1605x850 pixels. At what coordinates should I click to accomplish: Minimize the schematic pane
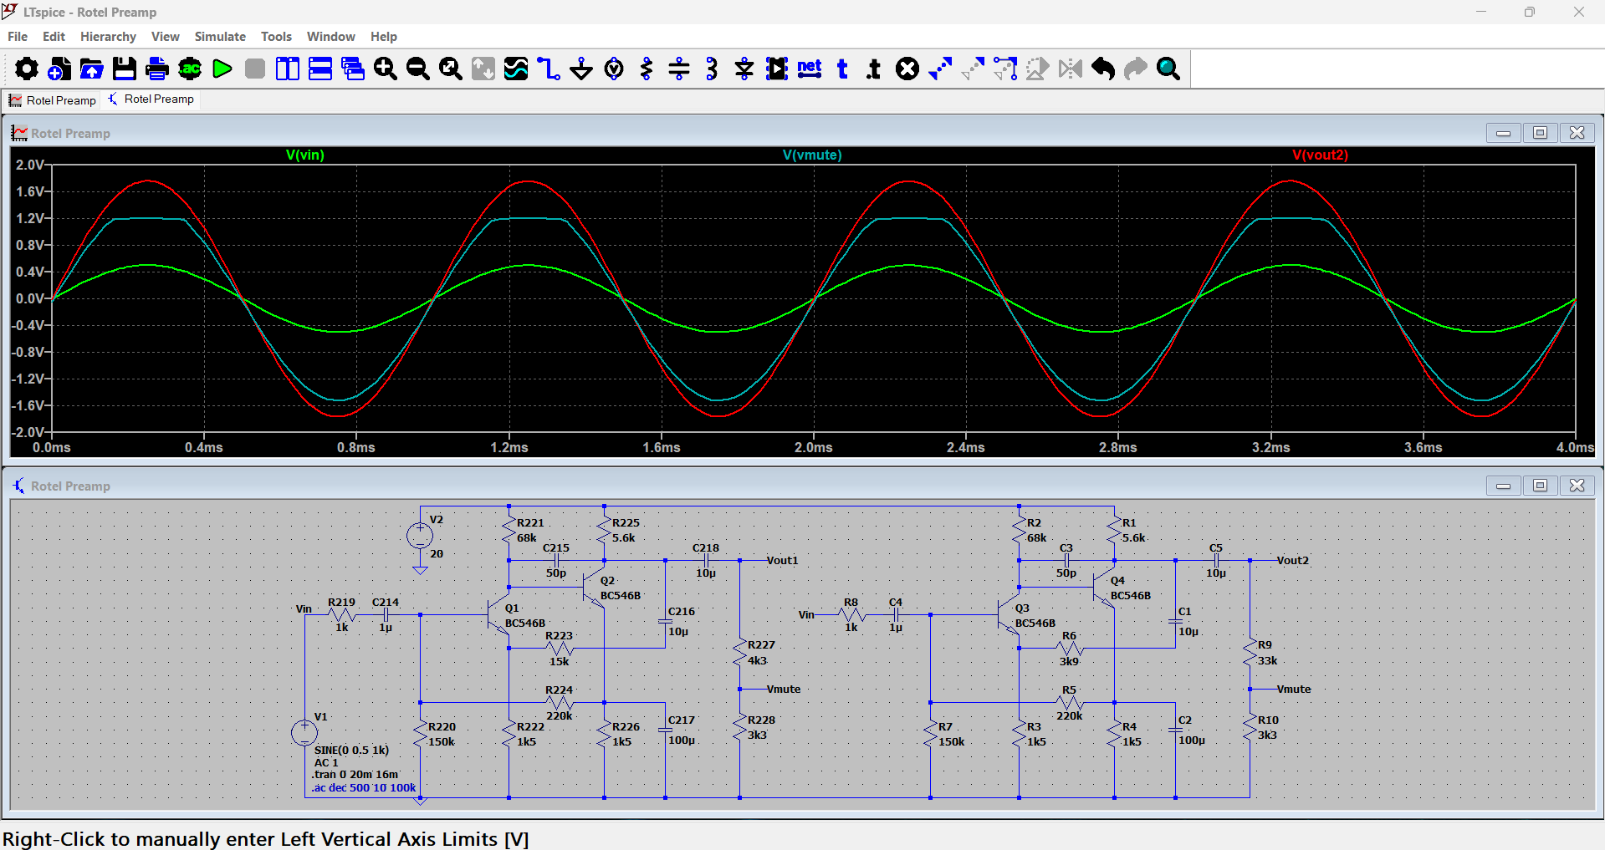click(1503, 486)
